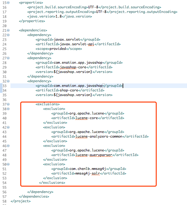187x205 pixels.
Task: Collapse the exclusion fold at line 46
Action: pos(8,146)
